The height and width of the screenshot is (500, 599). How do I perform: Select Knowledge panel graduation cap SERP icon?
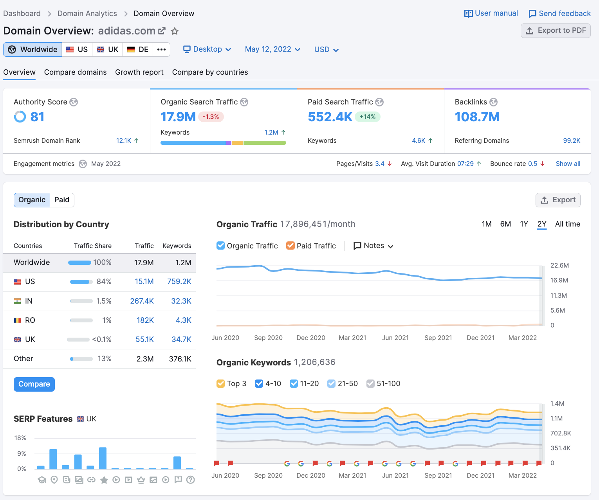pyautogui.click(x=42, y=480)
